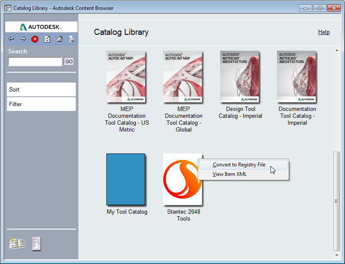Click the Print icon
The width and height of the screenshot is (345, 264).
point(71,39)
